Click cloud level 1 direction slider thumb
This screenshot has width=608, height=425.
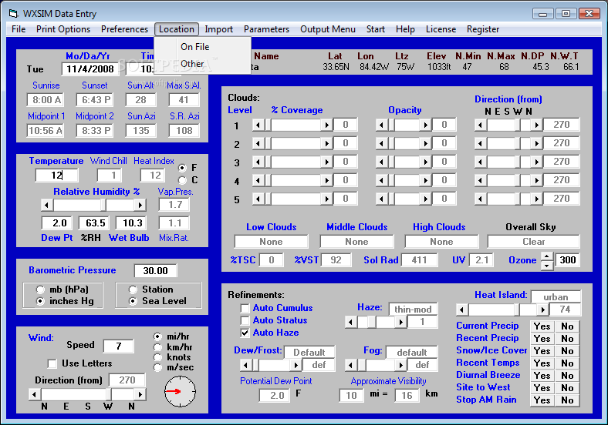518,125
